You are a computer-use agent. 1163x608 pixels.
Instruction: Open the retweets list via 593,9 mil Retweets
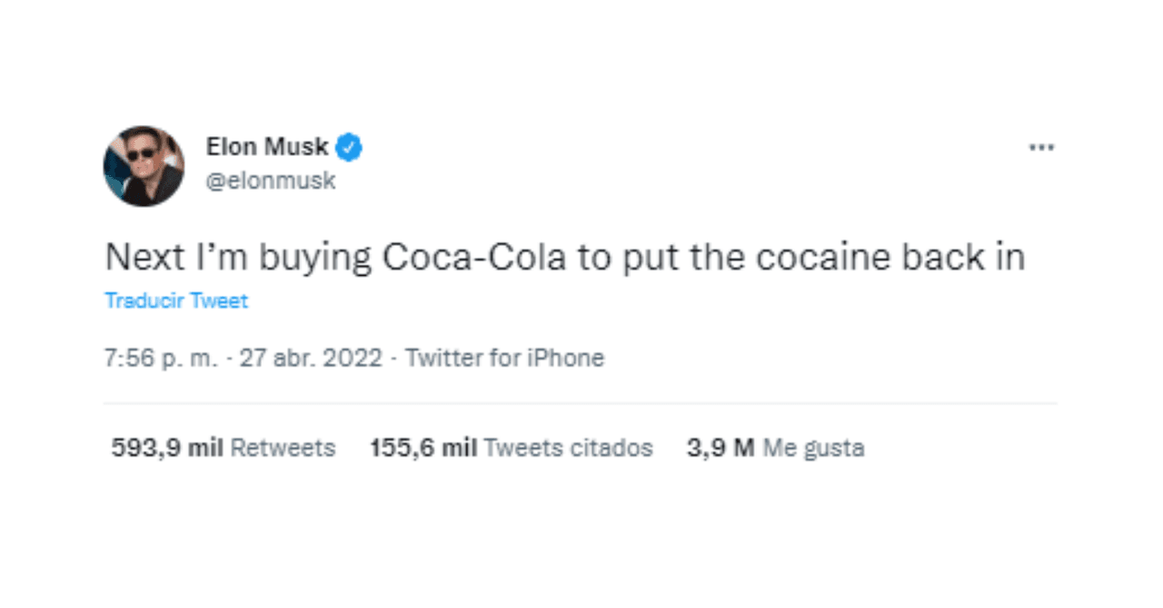pyautogui.click(x=224, y=447)
